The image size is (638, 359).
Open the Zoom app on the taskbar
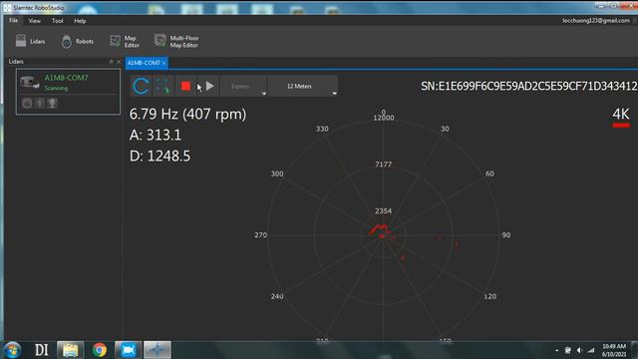point(129,350)
